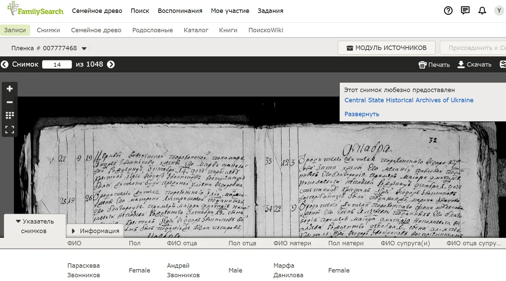Open Central State Historical Archives link
The width and height of the screenshot is (506, 281).
coord(409,100)
